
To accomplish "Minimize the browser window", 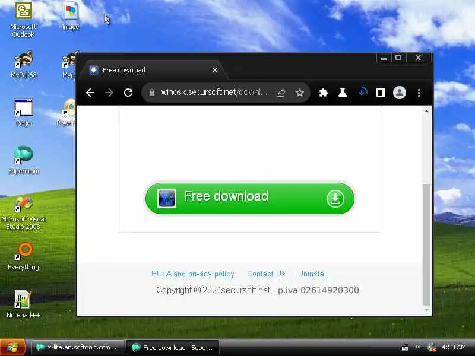I will pos(384,58).
